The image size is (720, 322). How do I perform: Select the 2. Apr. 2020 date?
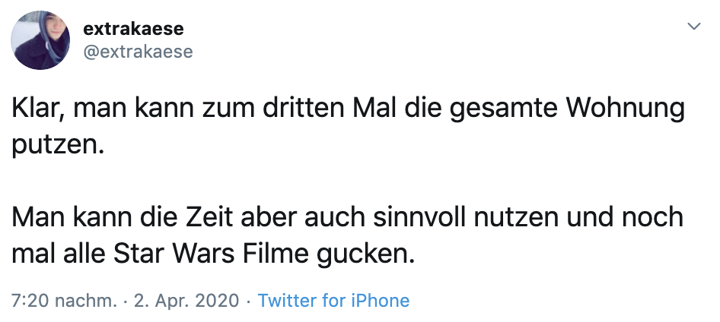[186, 300]
